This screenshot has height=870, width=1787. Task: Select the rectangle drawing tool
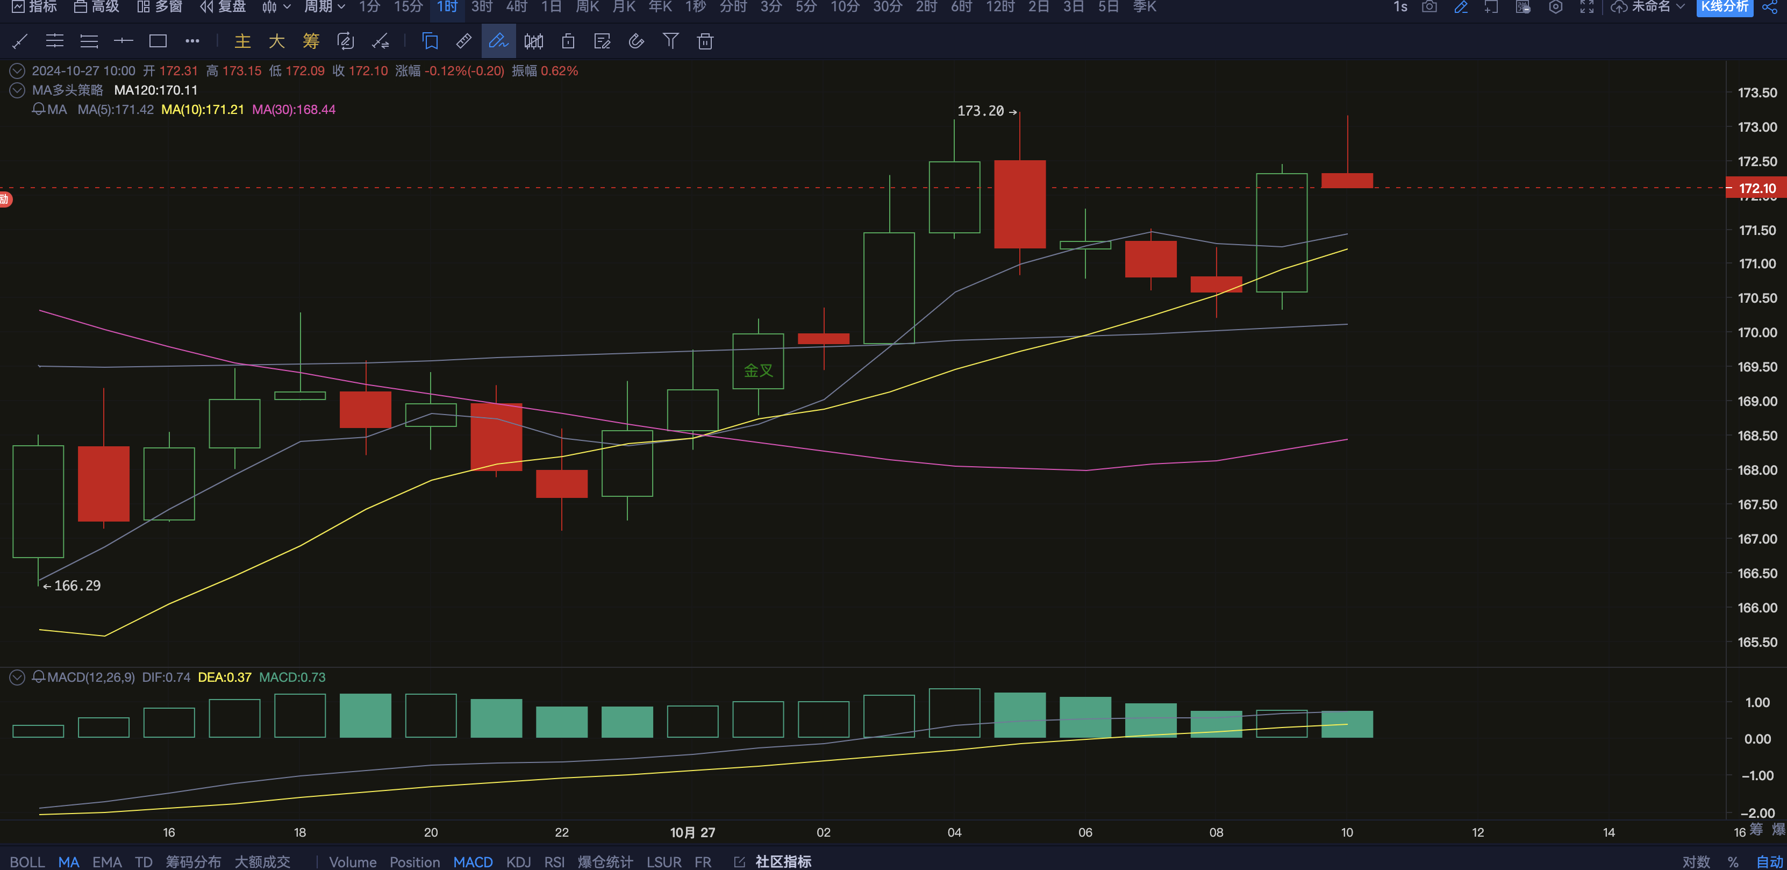coord(158,41)
